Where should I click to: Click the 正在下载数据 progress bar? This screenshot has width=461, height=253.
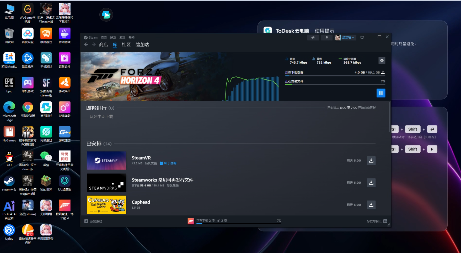click(335, 76)
